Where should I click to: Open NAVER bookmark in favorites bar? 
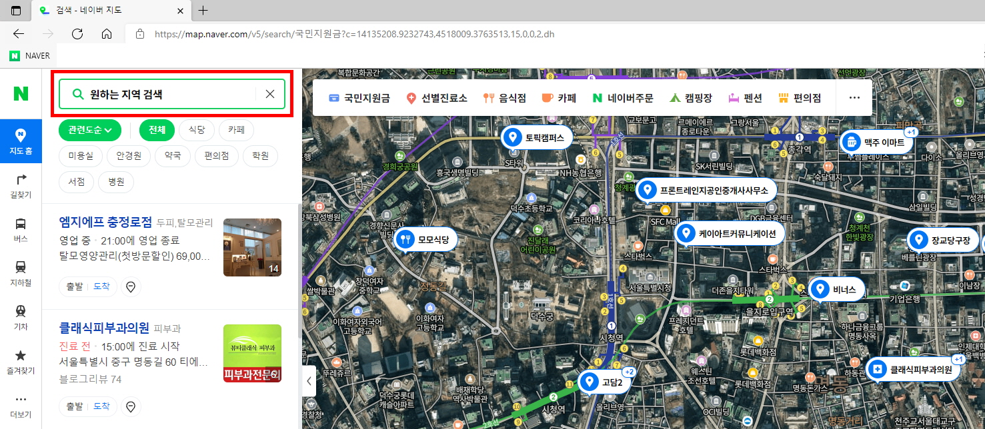30,56
